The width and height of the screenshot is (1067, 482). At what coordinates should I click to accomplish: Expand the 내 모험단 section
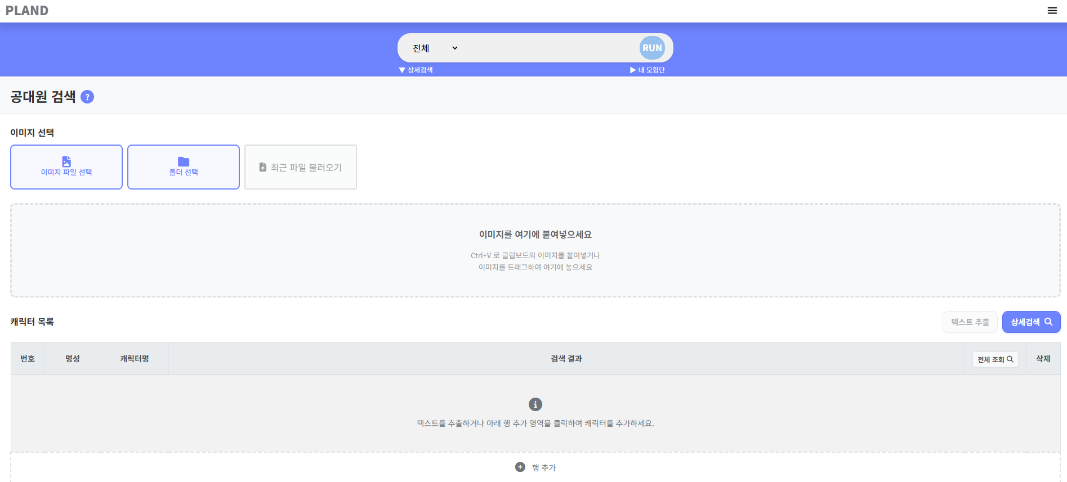click(x=648, y=70)
